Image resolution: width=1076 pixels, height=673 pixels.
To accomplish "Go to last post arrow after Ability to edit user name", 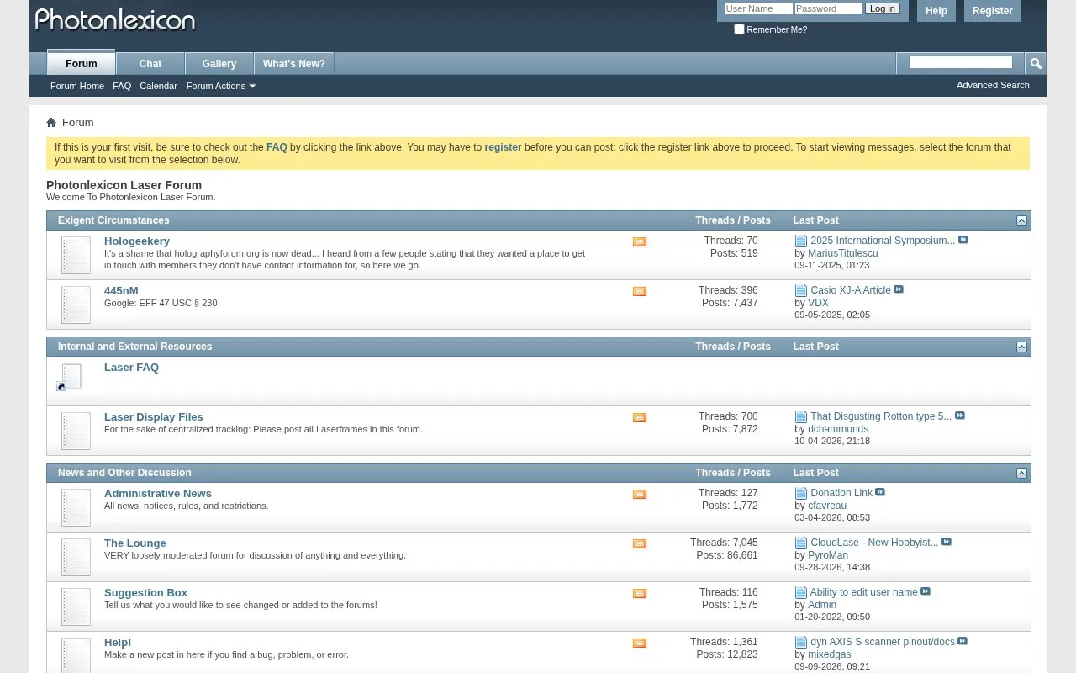I will click(x=926, y=591).
